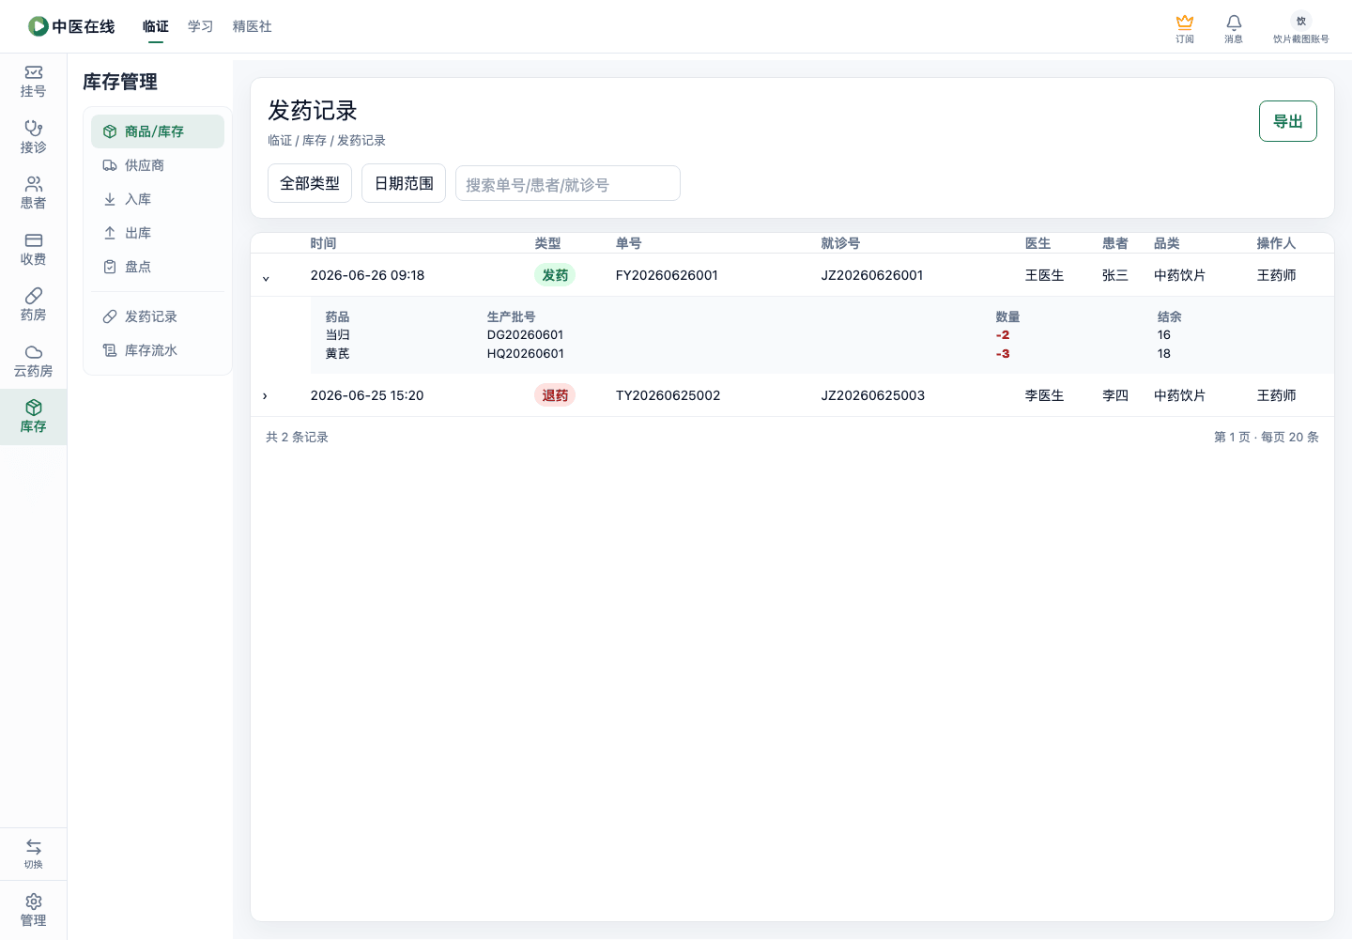The image size is (1352, 940).
Task: Select 商品/库存 in inventory menu
Action: click(x=158, y=131)
